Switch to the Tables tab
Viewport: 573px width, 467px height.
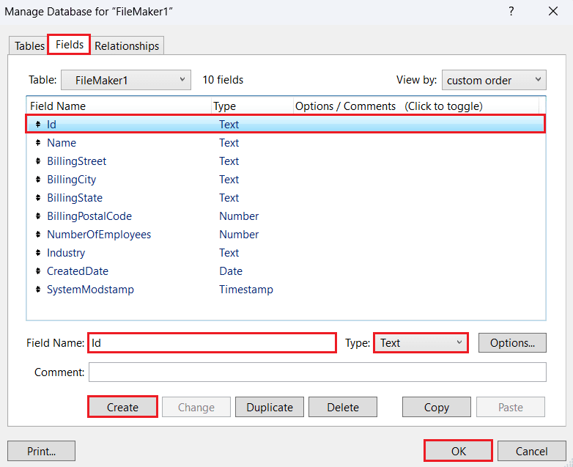tap(30, 45)
